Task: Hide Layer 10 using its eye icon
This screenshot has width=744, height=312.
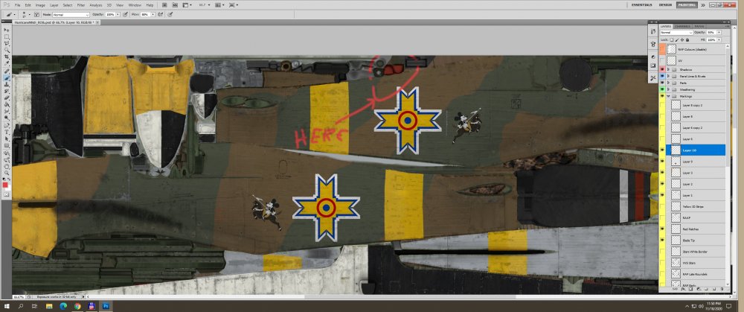Action: [x=663, y=150]
